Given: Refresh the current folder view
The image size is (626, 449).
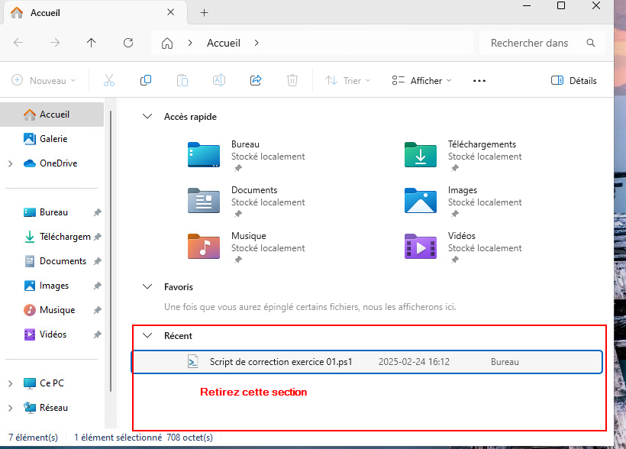Looking at the screenshot, I should point(128,43).
